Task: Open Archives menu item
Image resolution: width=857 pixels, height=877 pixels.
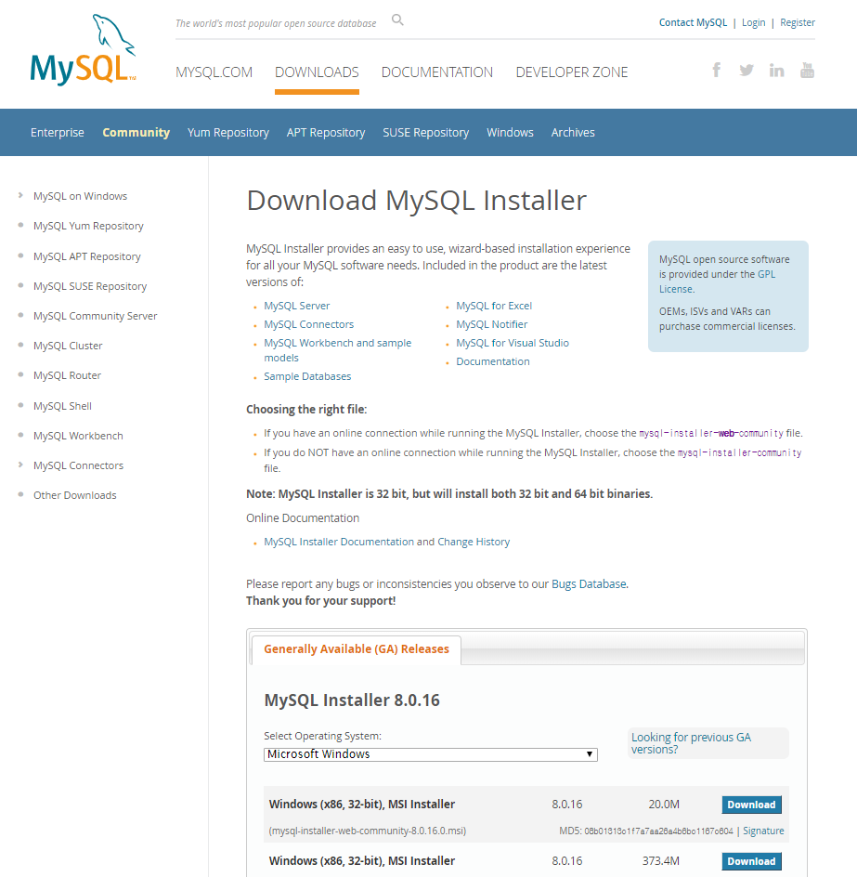Action: pyautogui.click(x=573, y=133)
